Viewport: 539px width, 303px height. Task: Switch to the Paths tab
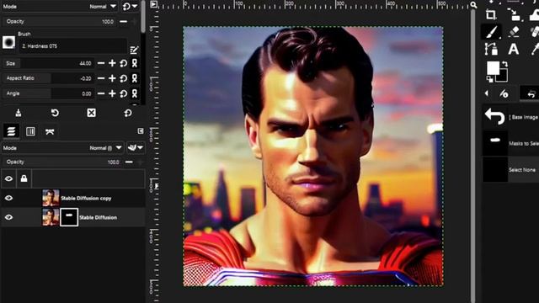pyautogui.click(x=50, y=131)
